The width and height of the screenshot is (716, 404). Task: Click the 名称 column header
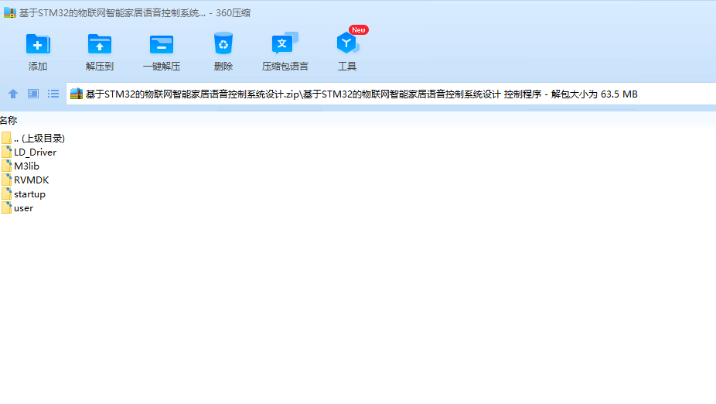[9, 121]
